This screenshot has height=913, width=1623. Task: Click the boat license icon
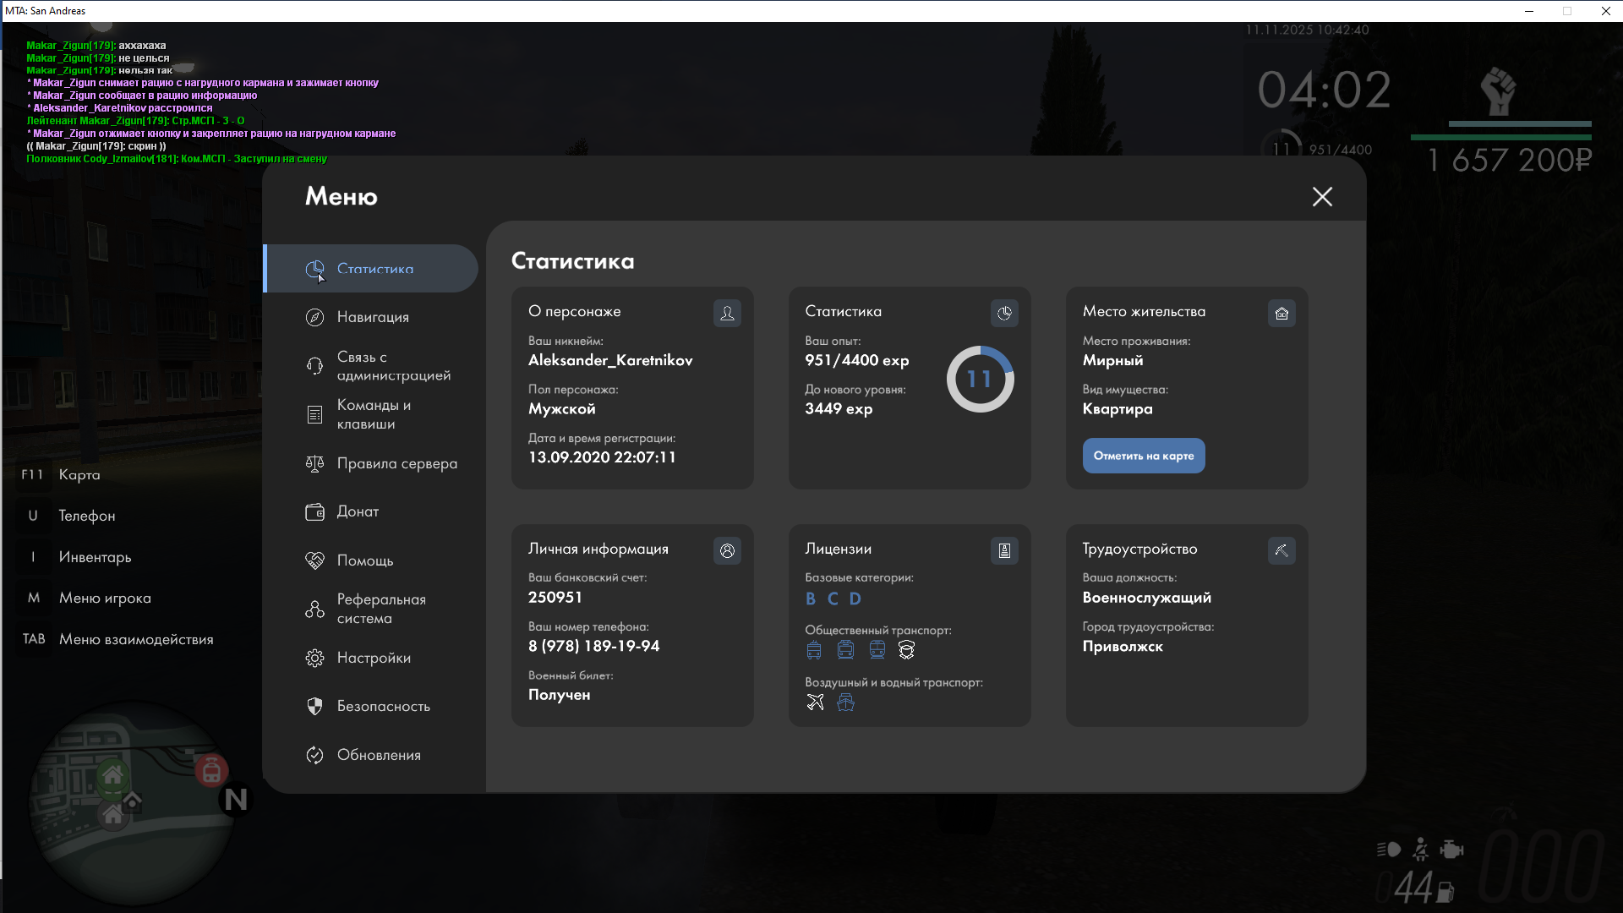845,703
